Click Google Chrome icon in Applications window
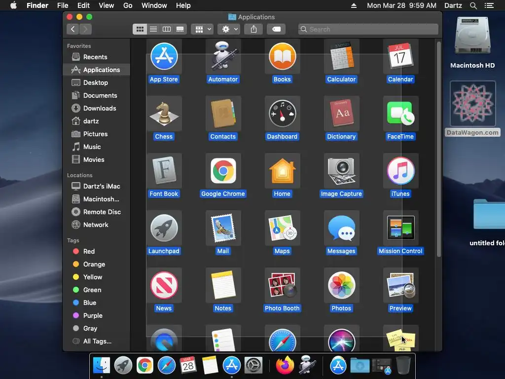 pyautogui.click(x=223, y=171)
